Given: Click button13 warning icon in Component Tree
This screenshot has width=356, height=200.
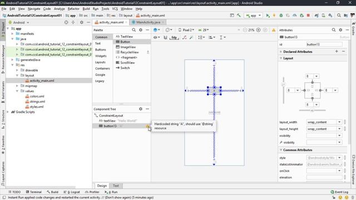Looking at the screenshot, I should pos(147,126).
